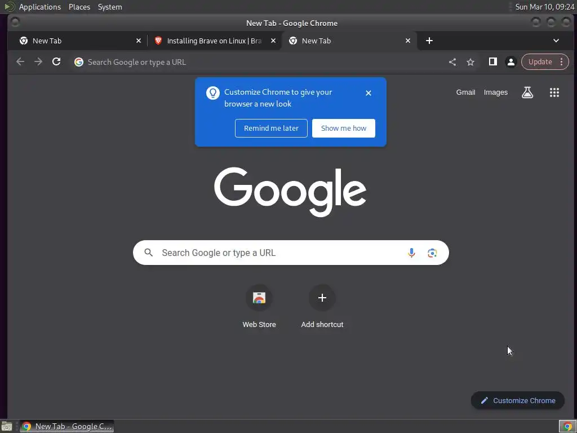Open Customize Chrome button
Viewport: 577px width, 433px height.
coord(518,401)
